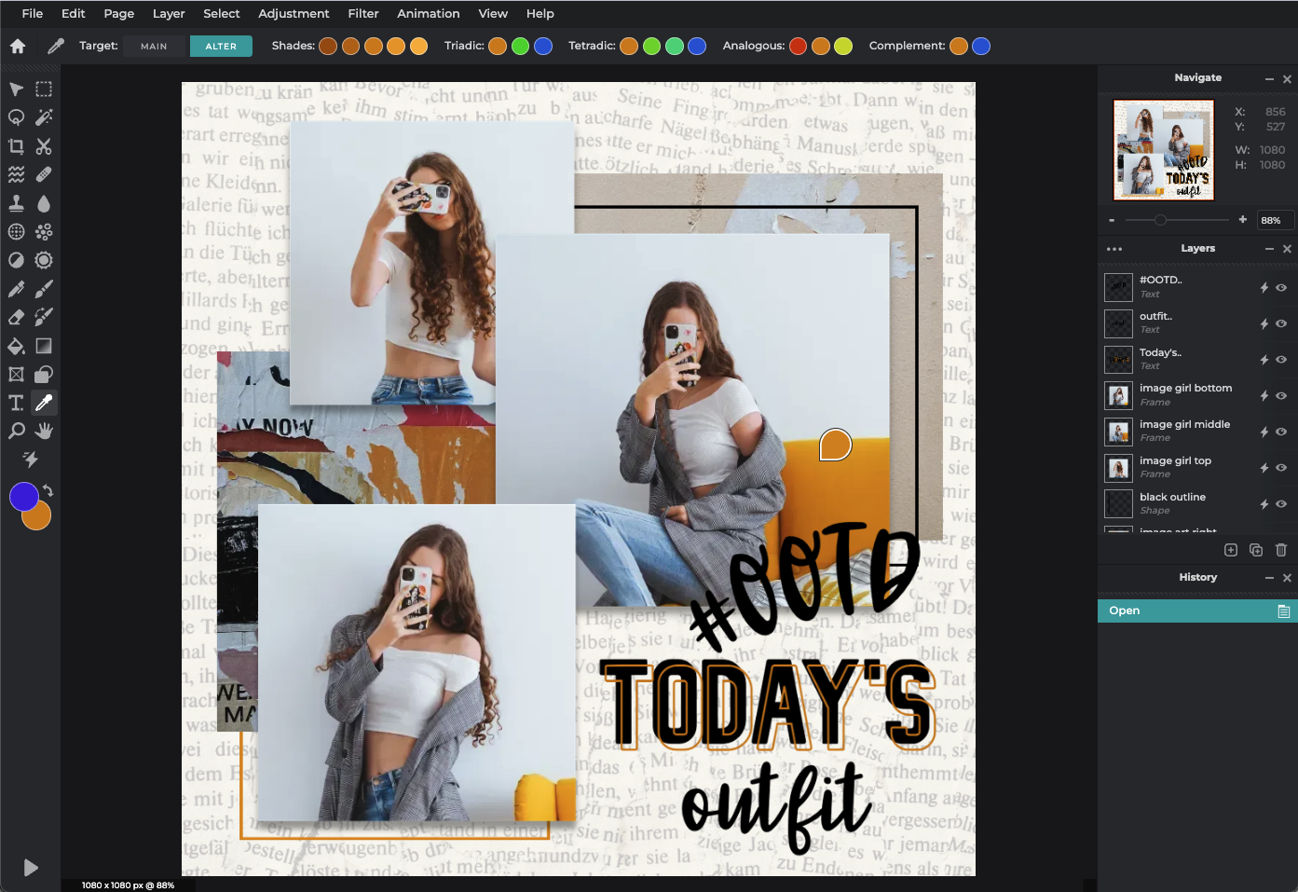Open Layers panel three-dot options menu
The height and width of the screenshot is (892, 1298).
(x=1114, y=249)
